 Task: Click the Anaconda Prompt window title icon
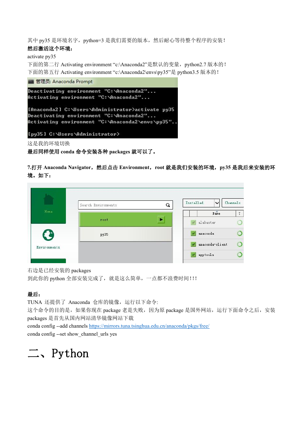(31, 81)
